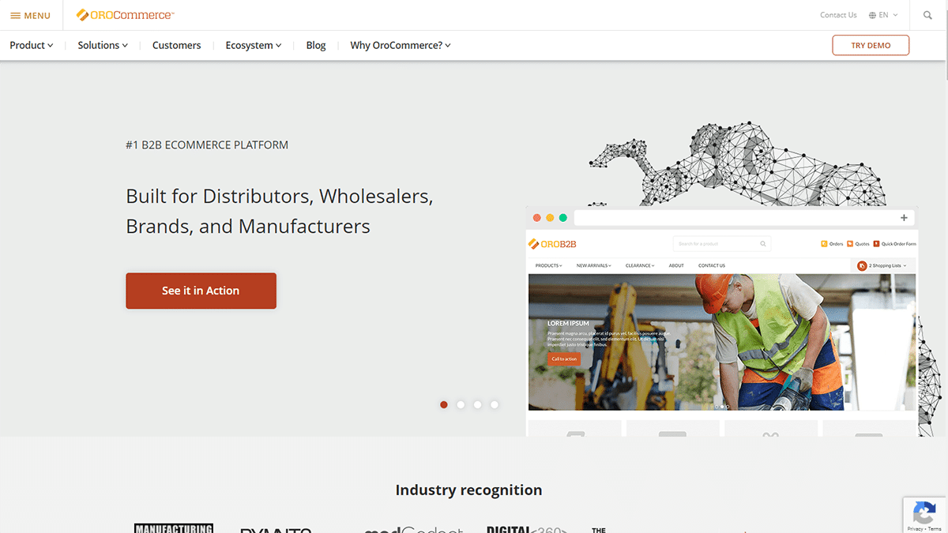Select the fourth carousel slide dot
This screenshot has height=533, width=948.
point(494,404)
